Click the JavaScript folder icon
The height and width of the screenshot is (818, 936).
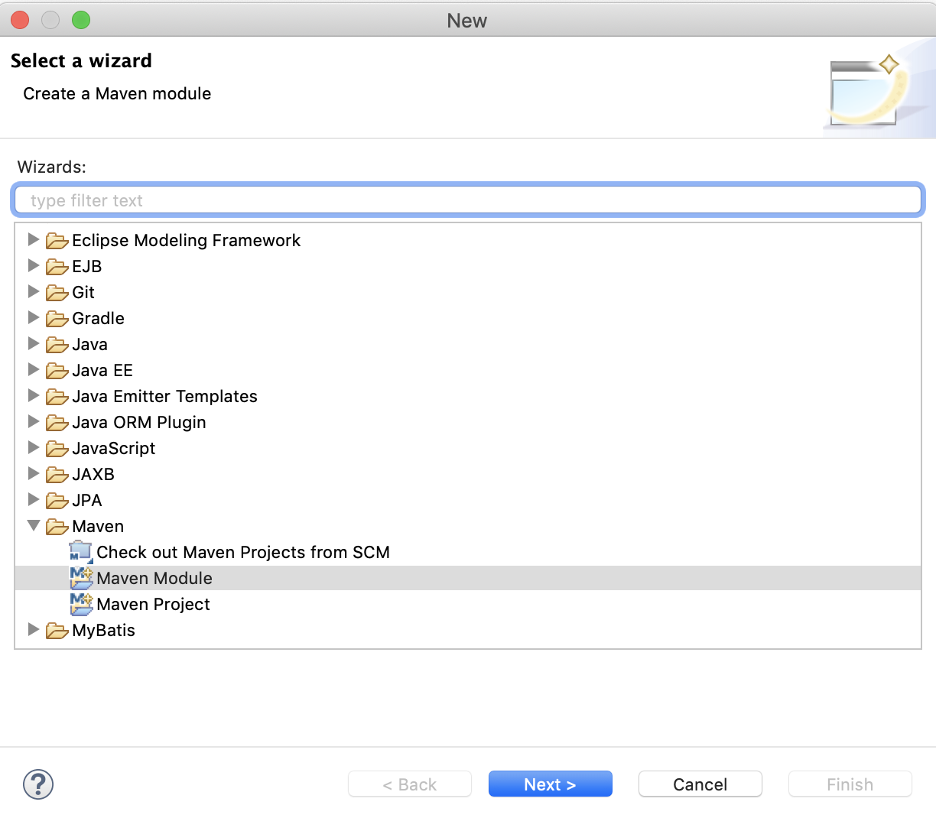click(57, 449)
